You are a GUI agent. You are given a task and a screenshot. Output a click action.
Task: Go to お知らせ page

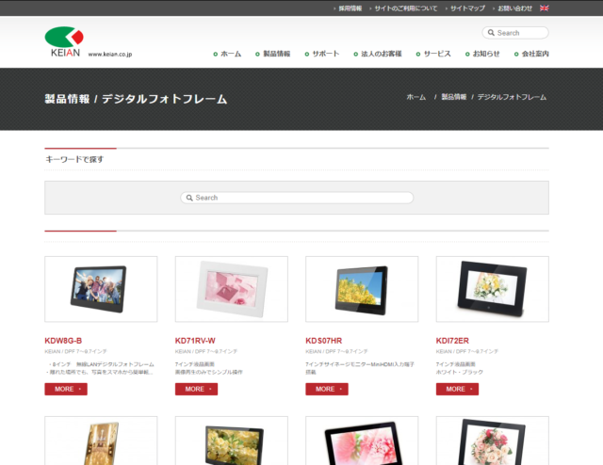[x=486, y=54]
